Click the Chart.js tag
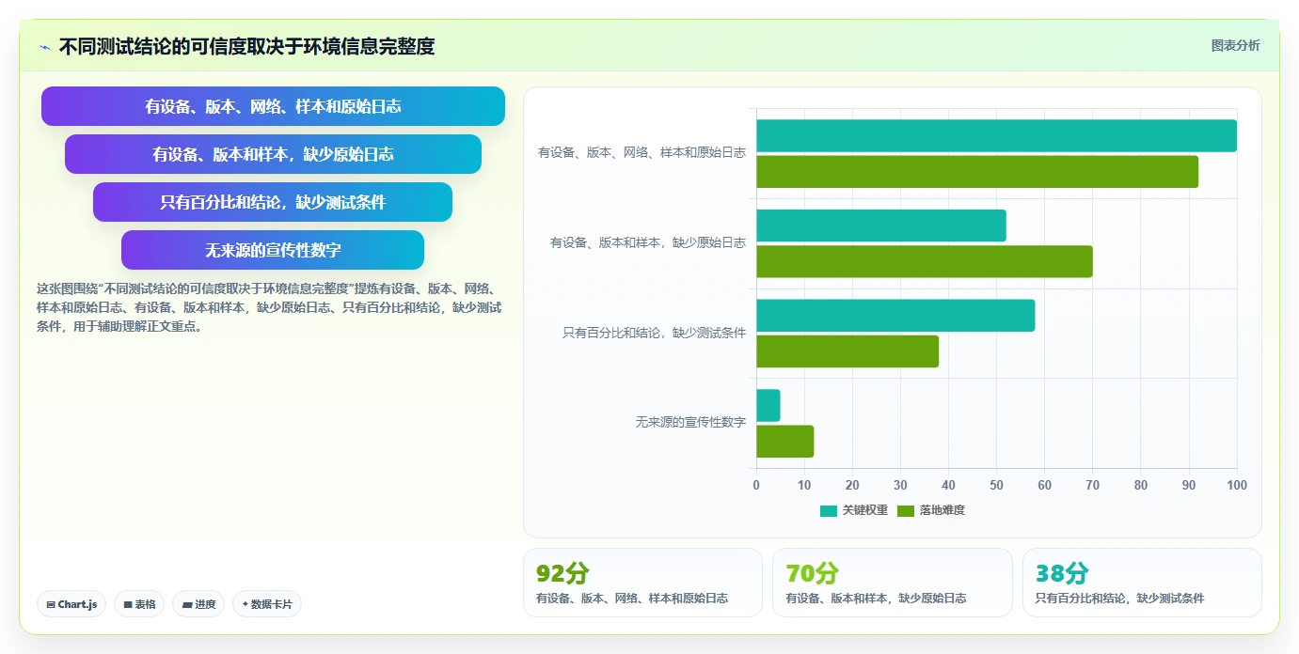Viewport: 1299px width, 654px height. (71, 604)
